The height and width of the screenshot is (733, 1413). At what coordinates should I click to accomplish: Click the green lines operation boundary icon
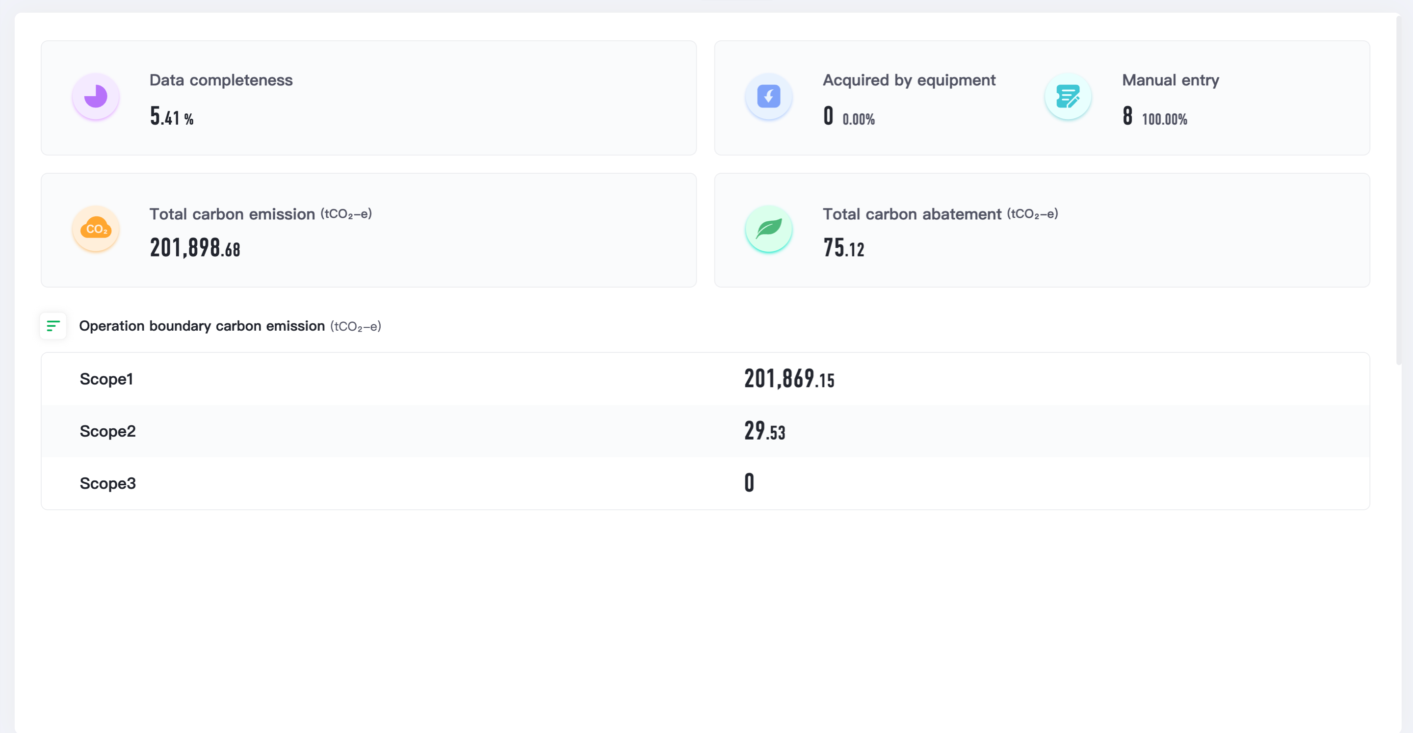[53, 326]
